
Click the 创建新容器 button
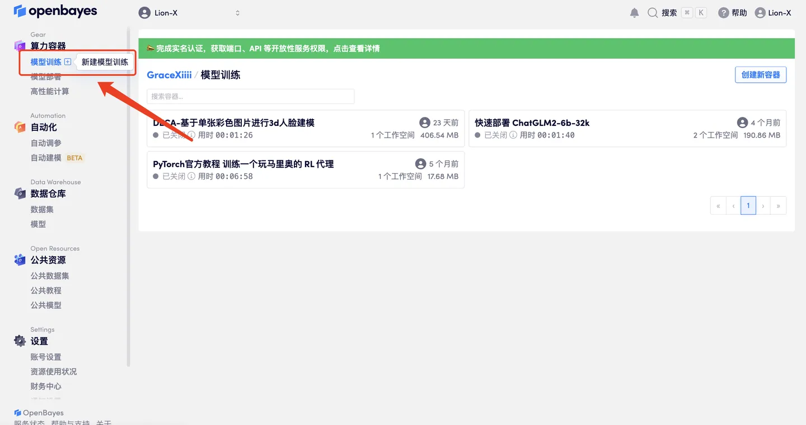[x=760, y=74]
